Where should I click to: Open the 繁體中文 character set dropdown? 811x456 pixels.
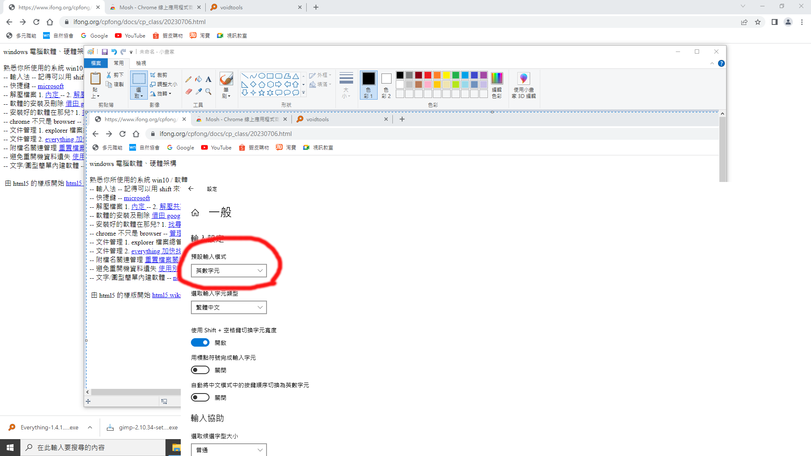(229, 307)
